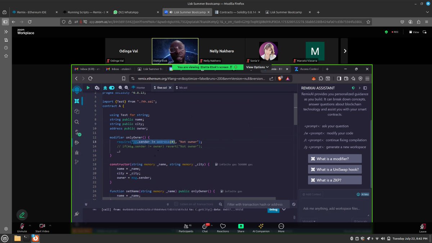Select Marcelo Vizcarra participant tile

pyautogui.click(x=315, y=51)
